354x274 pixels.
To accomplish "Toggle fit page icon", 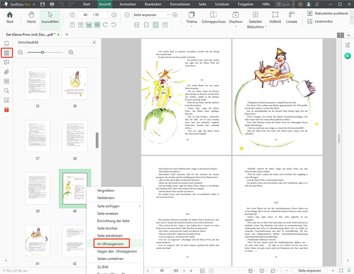I will (156, 25).
